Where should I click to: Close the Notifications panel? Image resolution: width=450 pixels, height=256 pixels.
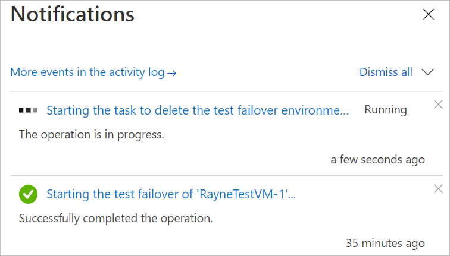(428, 15)
